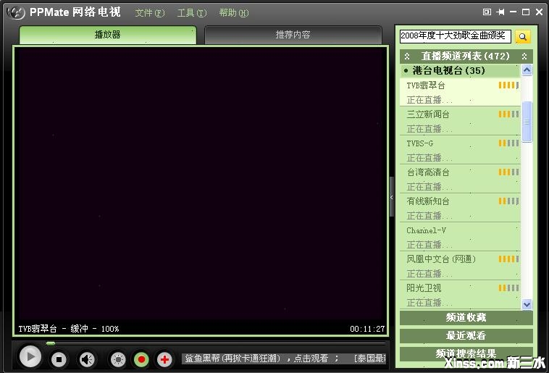Click the 00:11:27 elapsed time display
This screenshot has height=373, width=549.
[x=367, y=329]
